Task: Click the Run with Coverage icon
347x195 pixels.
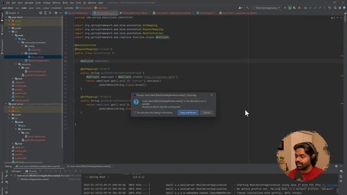Action: [294, 8]
